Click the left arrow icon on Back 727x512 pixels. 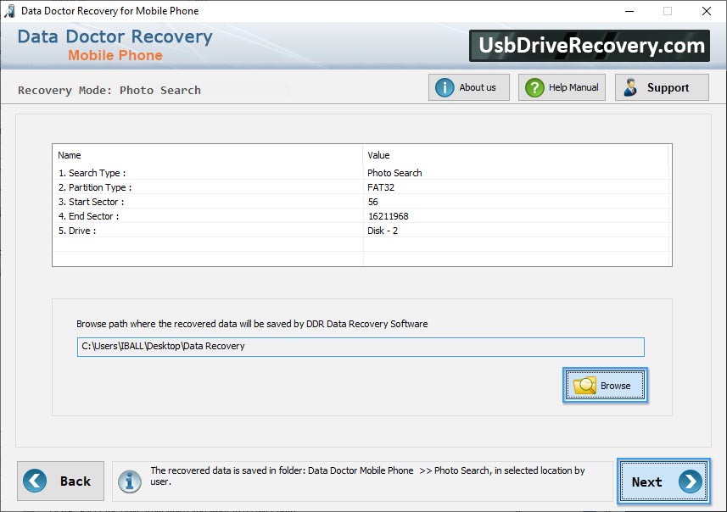tap(35, 481)
